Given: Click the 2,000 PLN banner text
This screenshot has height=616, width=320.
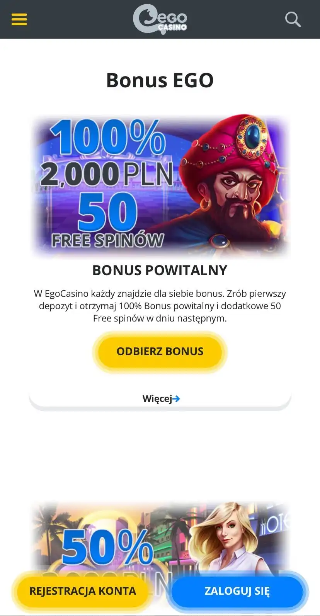Looking at the screenshot, I should point(107,174).
